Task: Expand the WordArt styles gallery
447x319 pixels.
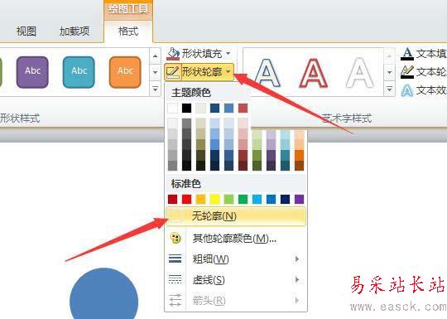Action: [x=389, y=89]
